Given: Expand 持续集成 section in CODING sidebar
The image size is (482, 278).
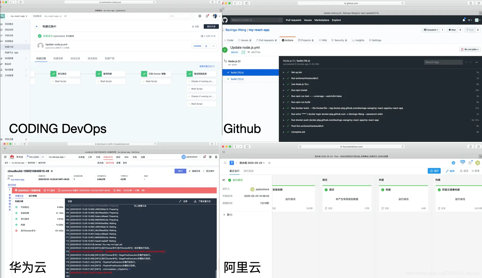Looking at the screenshot, I should [x=26, y=41].
